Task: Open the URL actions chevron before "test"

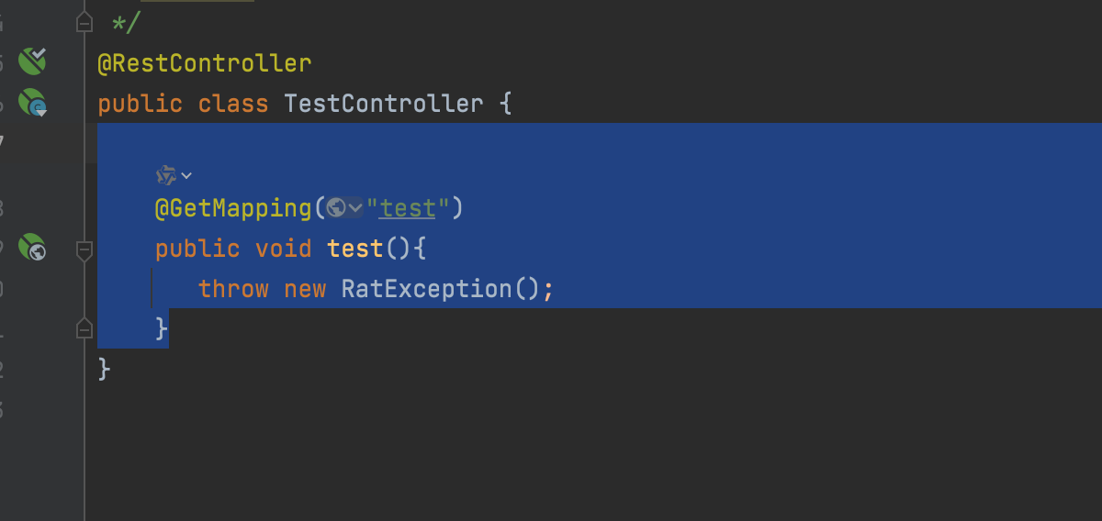Action: [x=355, y=209]
